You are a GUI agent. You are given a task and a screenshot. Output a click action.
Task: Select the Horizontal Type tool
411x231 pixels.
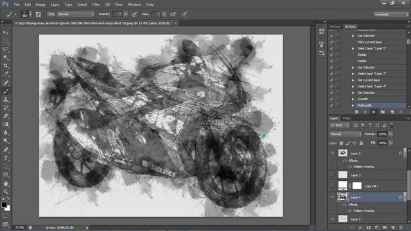(6, 158)
